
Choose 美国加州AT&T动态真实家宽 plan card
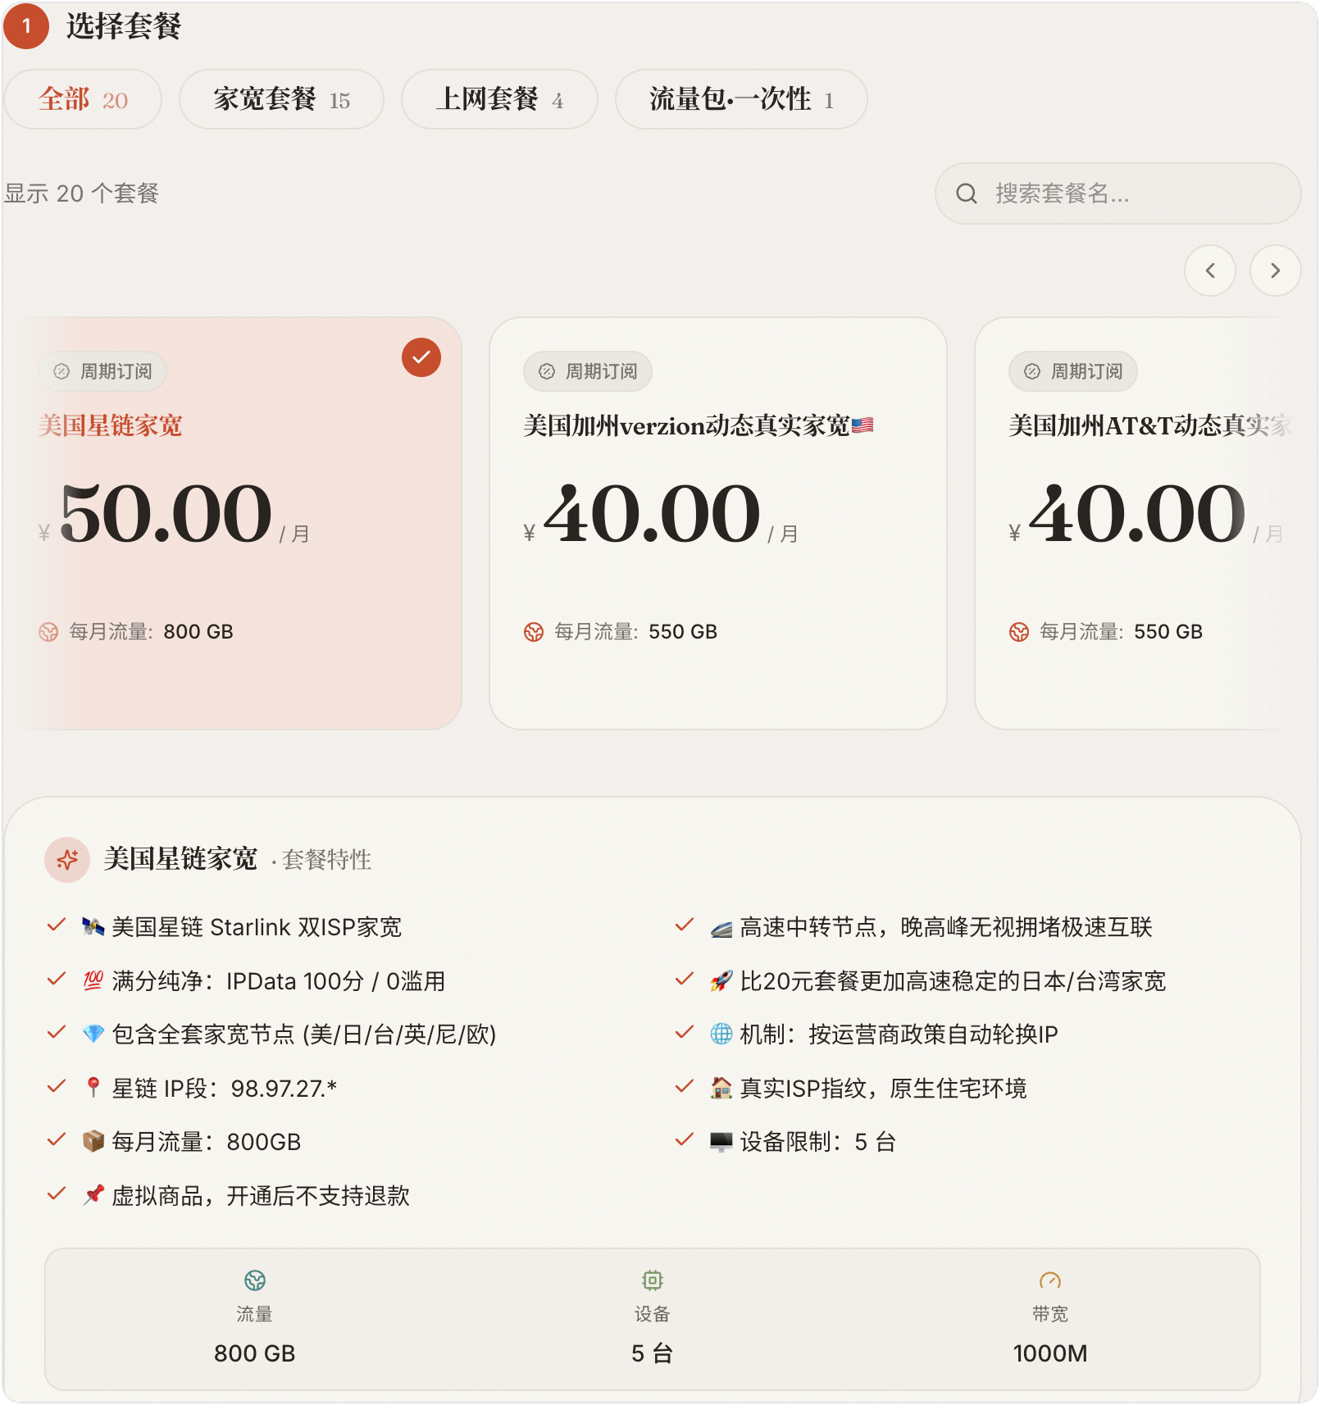click(x=1140, y=523)
